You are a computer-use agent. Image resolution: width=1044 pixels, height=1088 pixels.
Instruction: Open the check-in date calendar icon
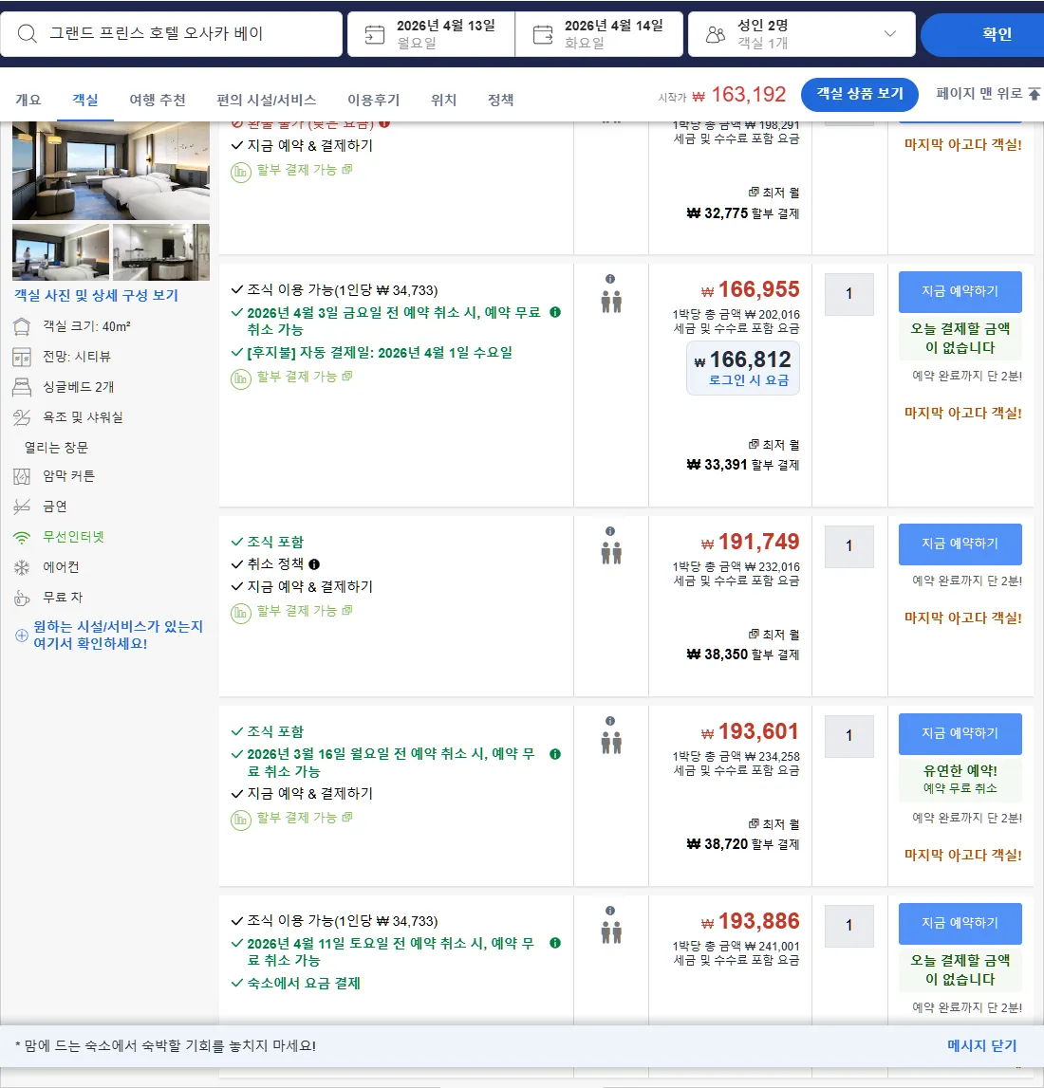pyautogui.click(x=375, y=34)
